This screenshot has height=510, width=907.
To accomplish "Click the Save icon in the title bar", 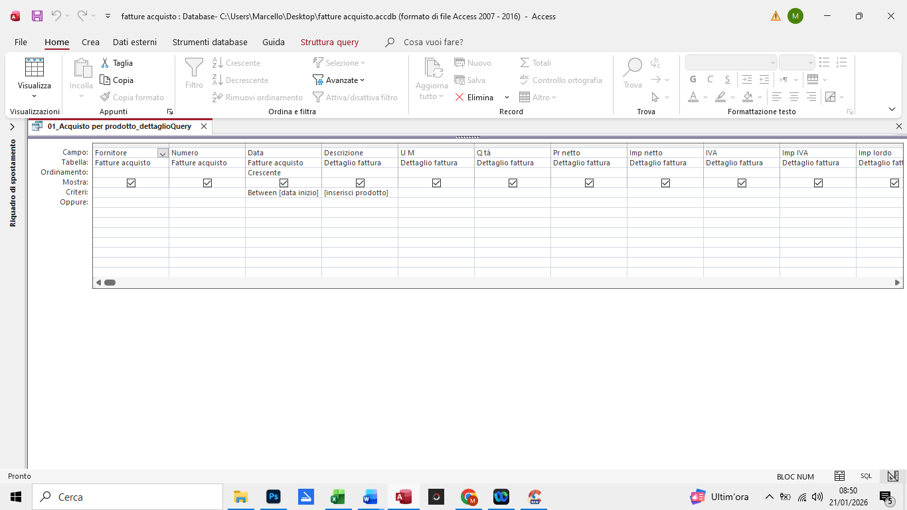I will click(x=37, y=16).
